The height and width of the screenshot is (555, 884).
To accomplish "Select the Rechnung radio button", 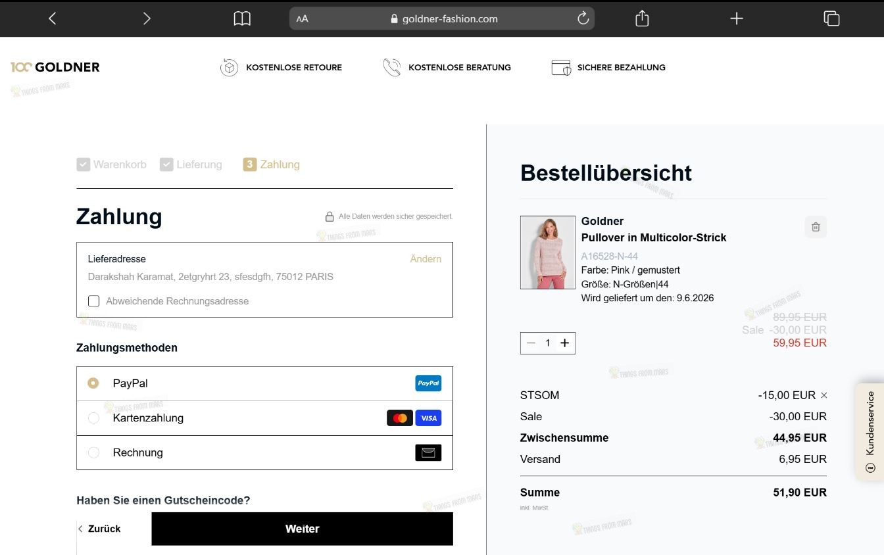I will (x=93, y=452).
